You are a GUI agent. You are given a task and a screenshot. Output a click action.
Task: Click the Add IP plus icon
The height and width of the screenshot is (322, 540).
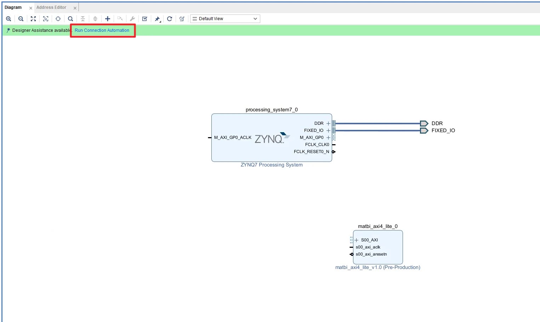point(108,19)
